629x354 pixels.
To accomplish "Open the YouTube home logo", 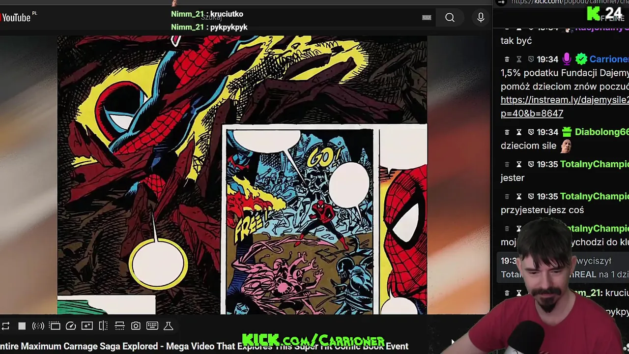I will 16,17.
